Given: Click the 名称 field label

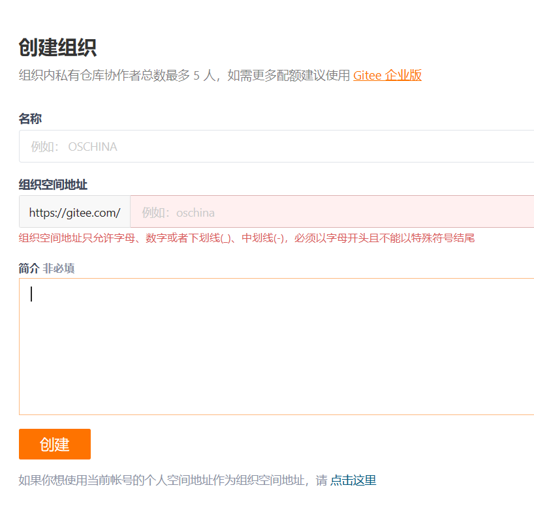Looking at the screenshot, I should click(x=29, y=119).
